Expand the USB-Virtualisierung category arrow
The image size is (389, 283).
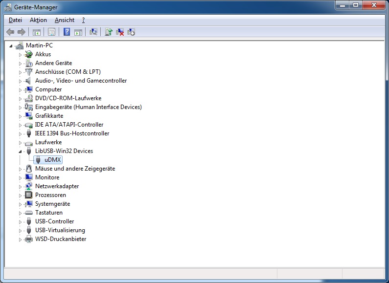(x=21, y=231)
